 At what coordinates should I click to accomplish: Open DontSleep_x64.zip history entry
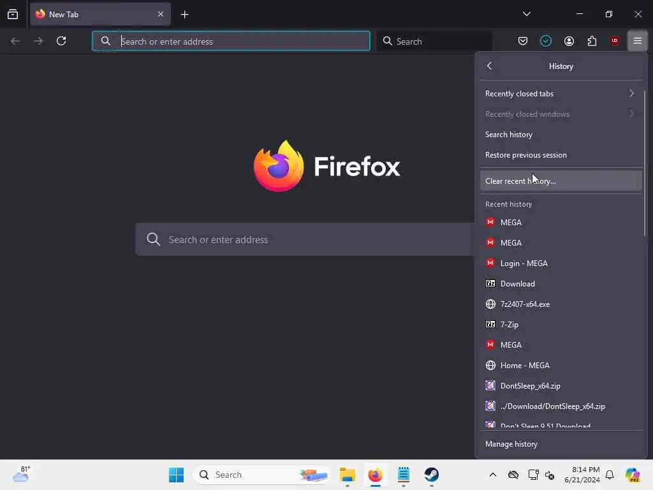pyautogui.click(x=561, y=385)
